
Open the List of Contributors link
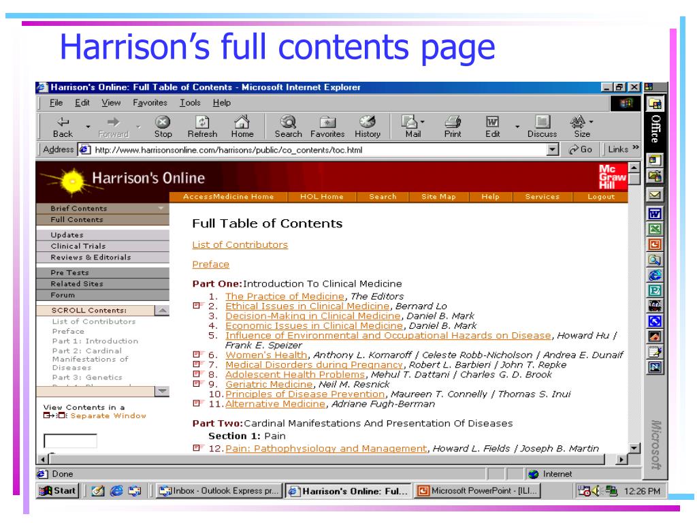coord(240,244)
